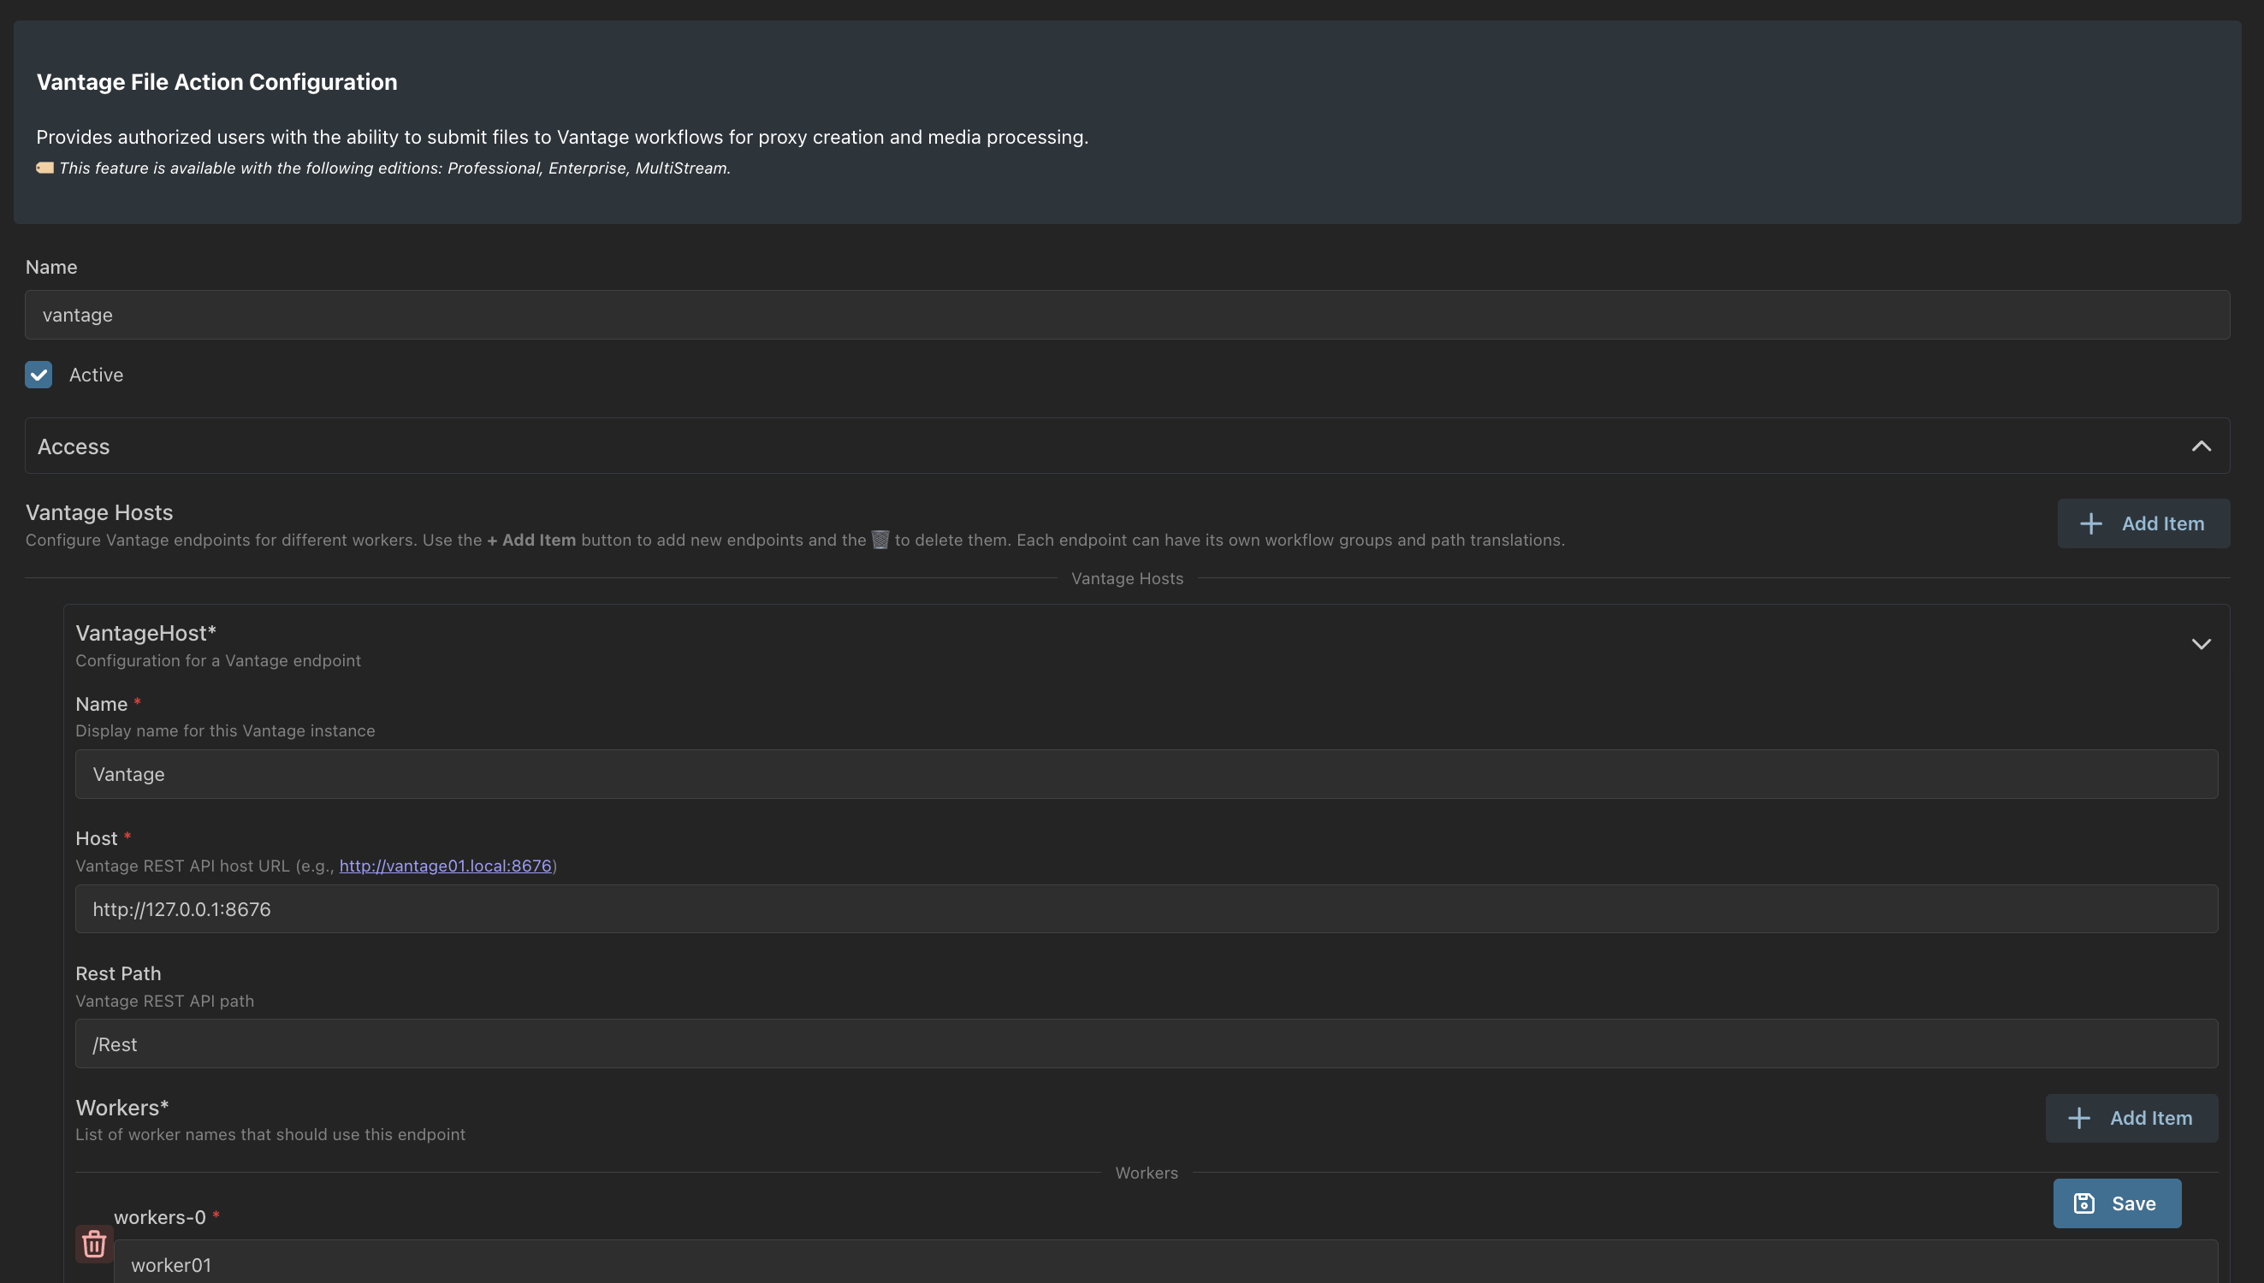Toggle the Active checkbox

click(x=39, y=375)
